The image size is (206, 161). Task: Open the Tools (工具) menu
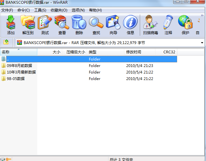tap(40, 10)
